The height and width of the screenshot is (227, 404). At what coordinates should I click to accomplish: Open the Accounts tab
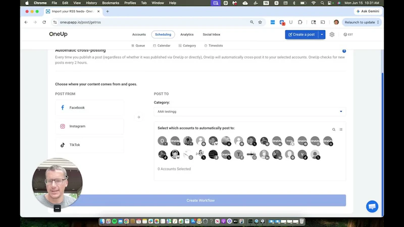coord(139,34)
